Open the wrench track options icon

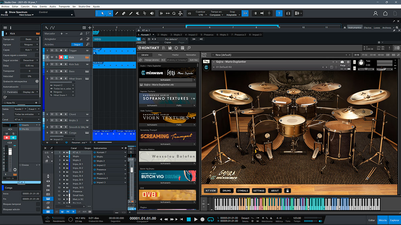coord(46,28)
